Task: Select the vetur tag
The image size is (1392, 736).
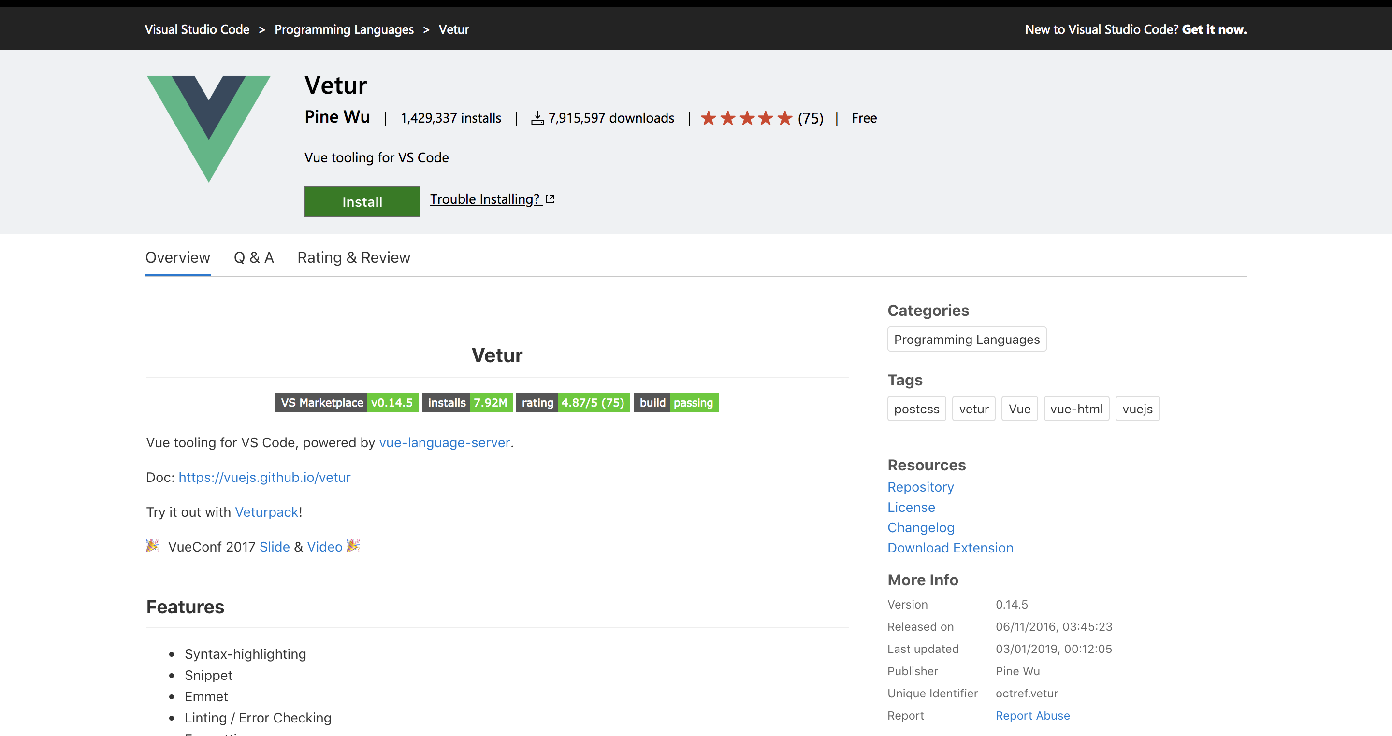Action: [x=974, y=409]
